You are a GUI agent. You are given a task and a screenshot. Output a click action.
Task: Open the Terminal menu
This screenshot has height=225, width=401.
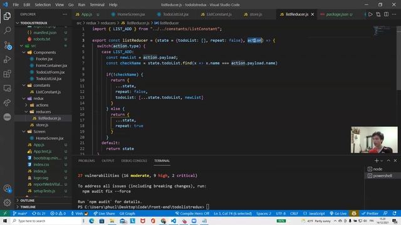(x=97, y=4)
